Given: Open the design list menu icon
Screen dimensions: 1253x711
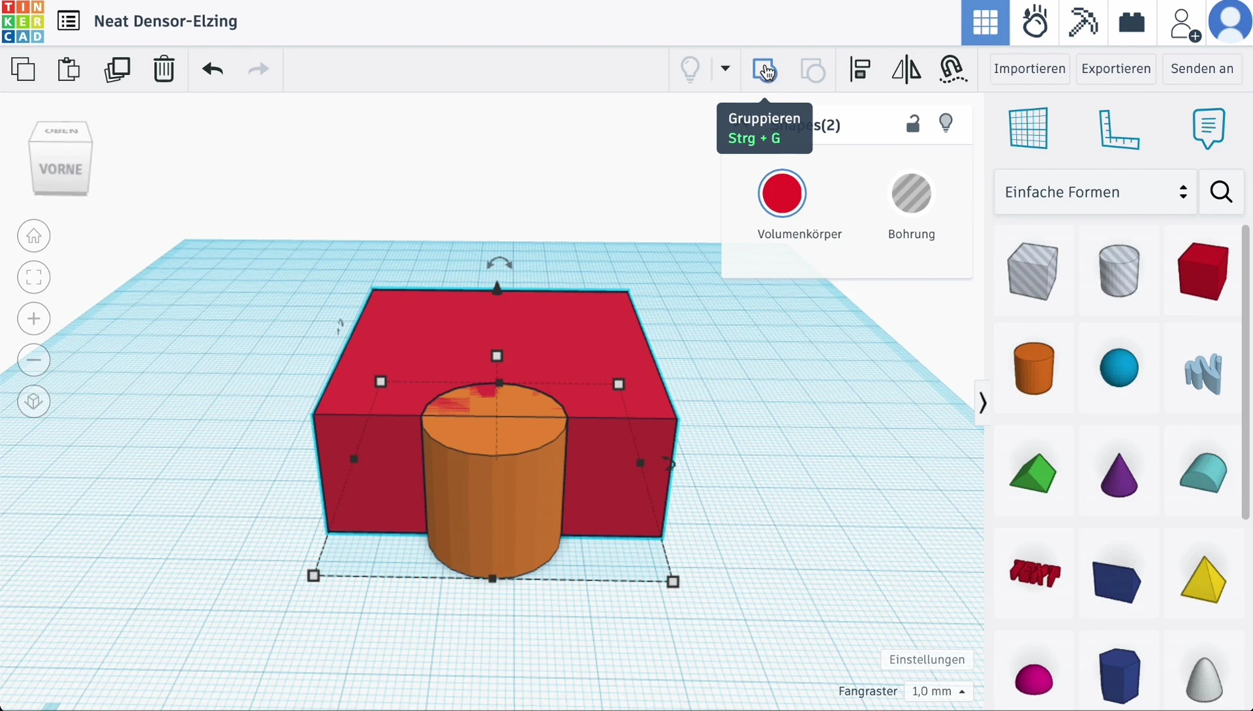Looking at the screenshot, I should point(69,21).
